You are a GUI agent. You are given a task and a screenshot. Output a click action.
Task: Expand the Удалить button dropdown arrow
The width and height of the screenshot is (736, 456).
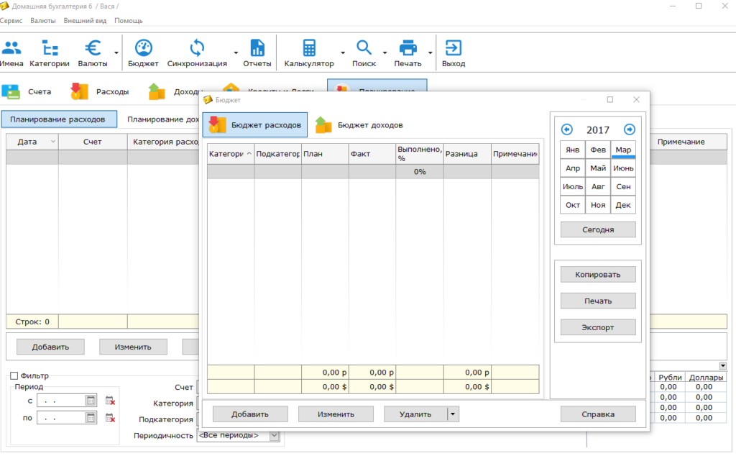click(453, 414)
